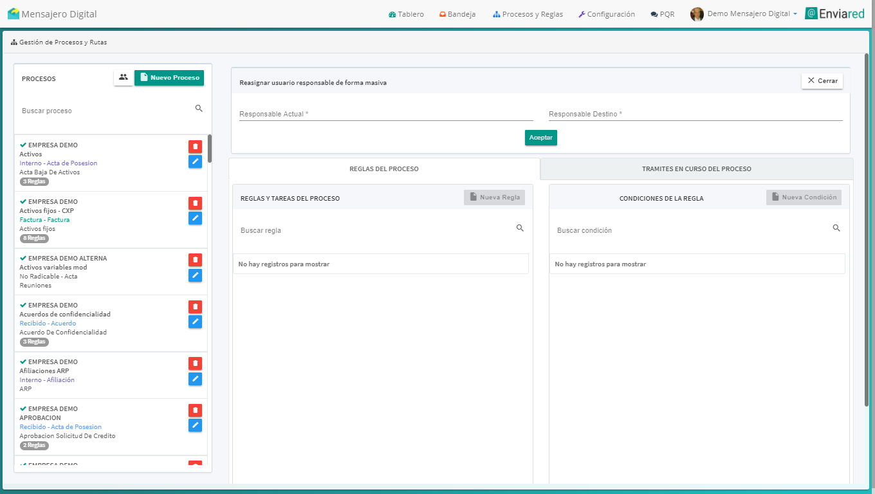Open the Demo Mensajero Digital user dropdown
Image resolution: width=875 pixels, height=494 pixels.
[744, 14]
